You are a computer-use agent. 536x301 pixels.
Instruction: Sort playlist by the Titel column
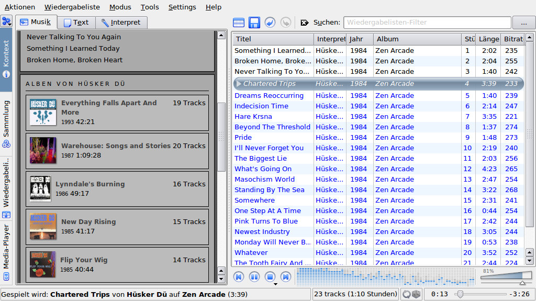tap(273, 39)
